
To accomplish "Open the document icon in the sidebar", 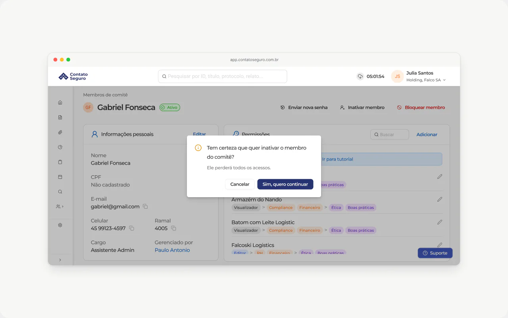I will [60, 117].
